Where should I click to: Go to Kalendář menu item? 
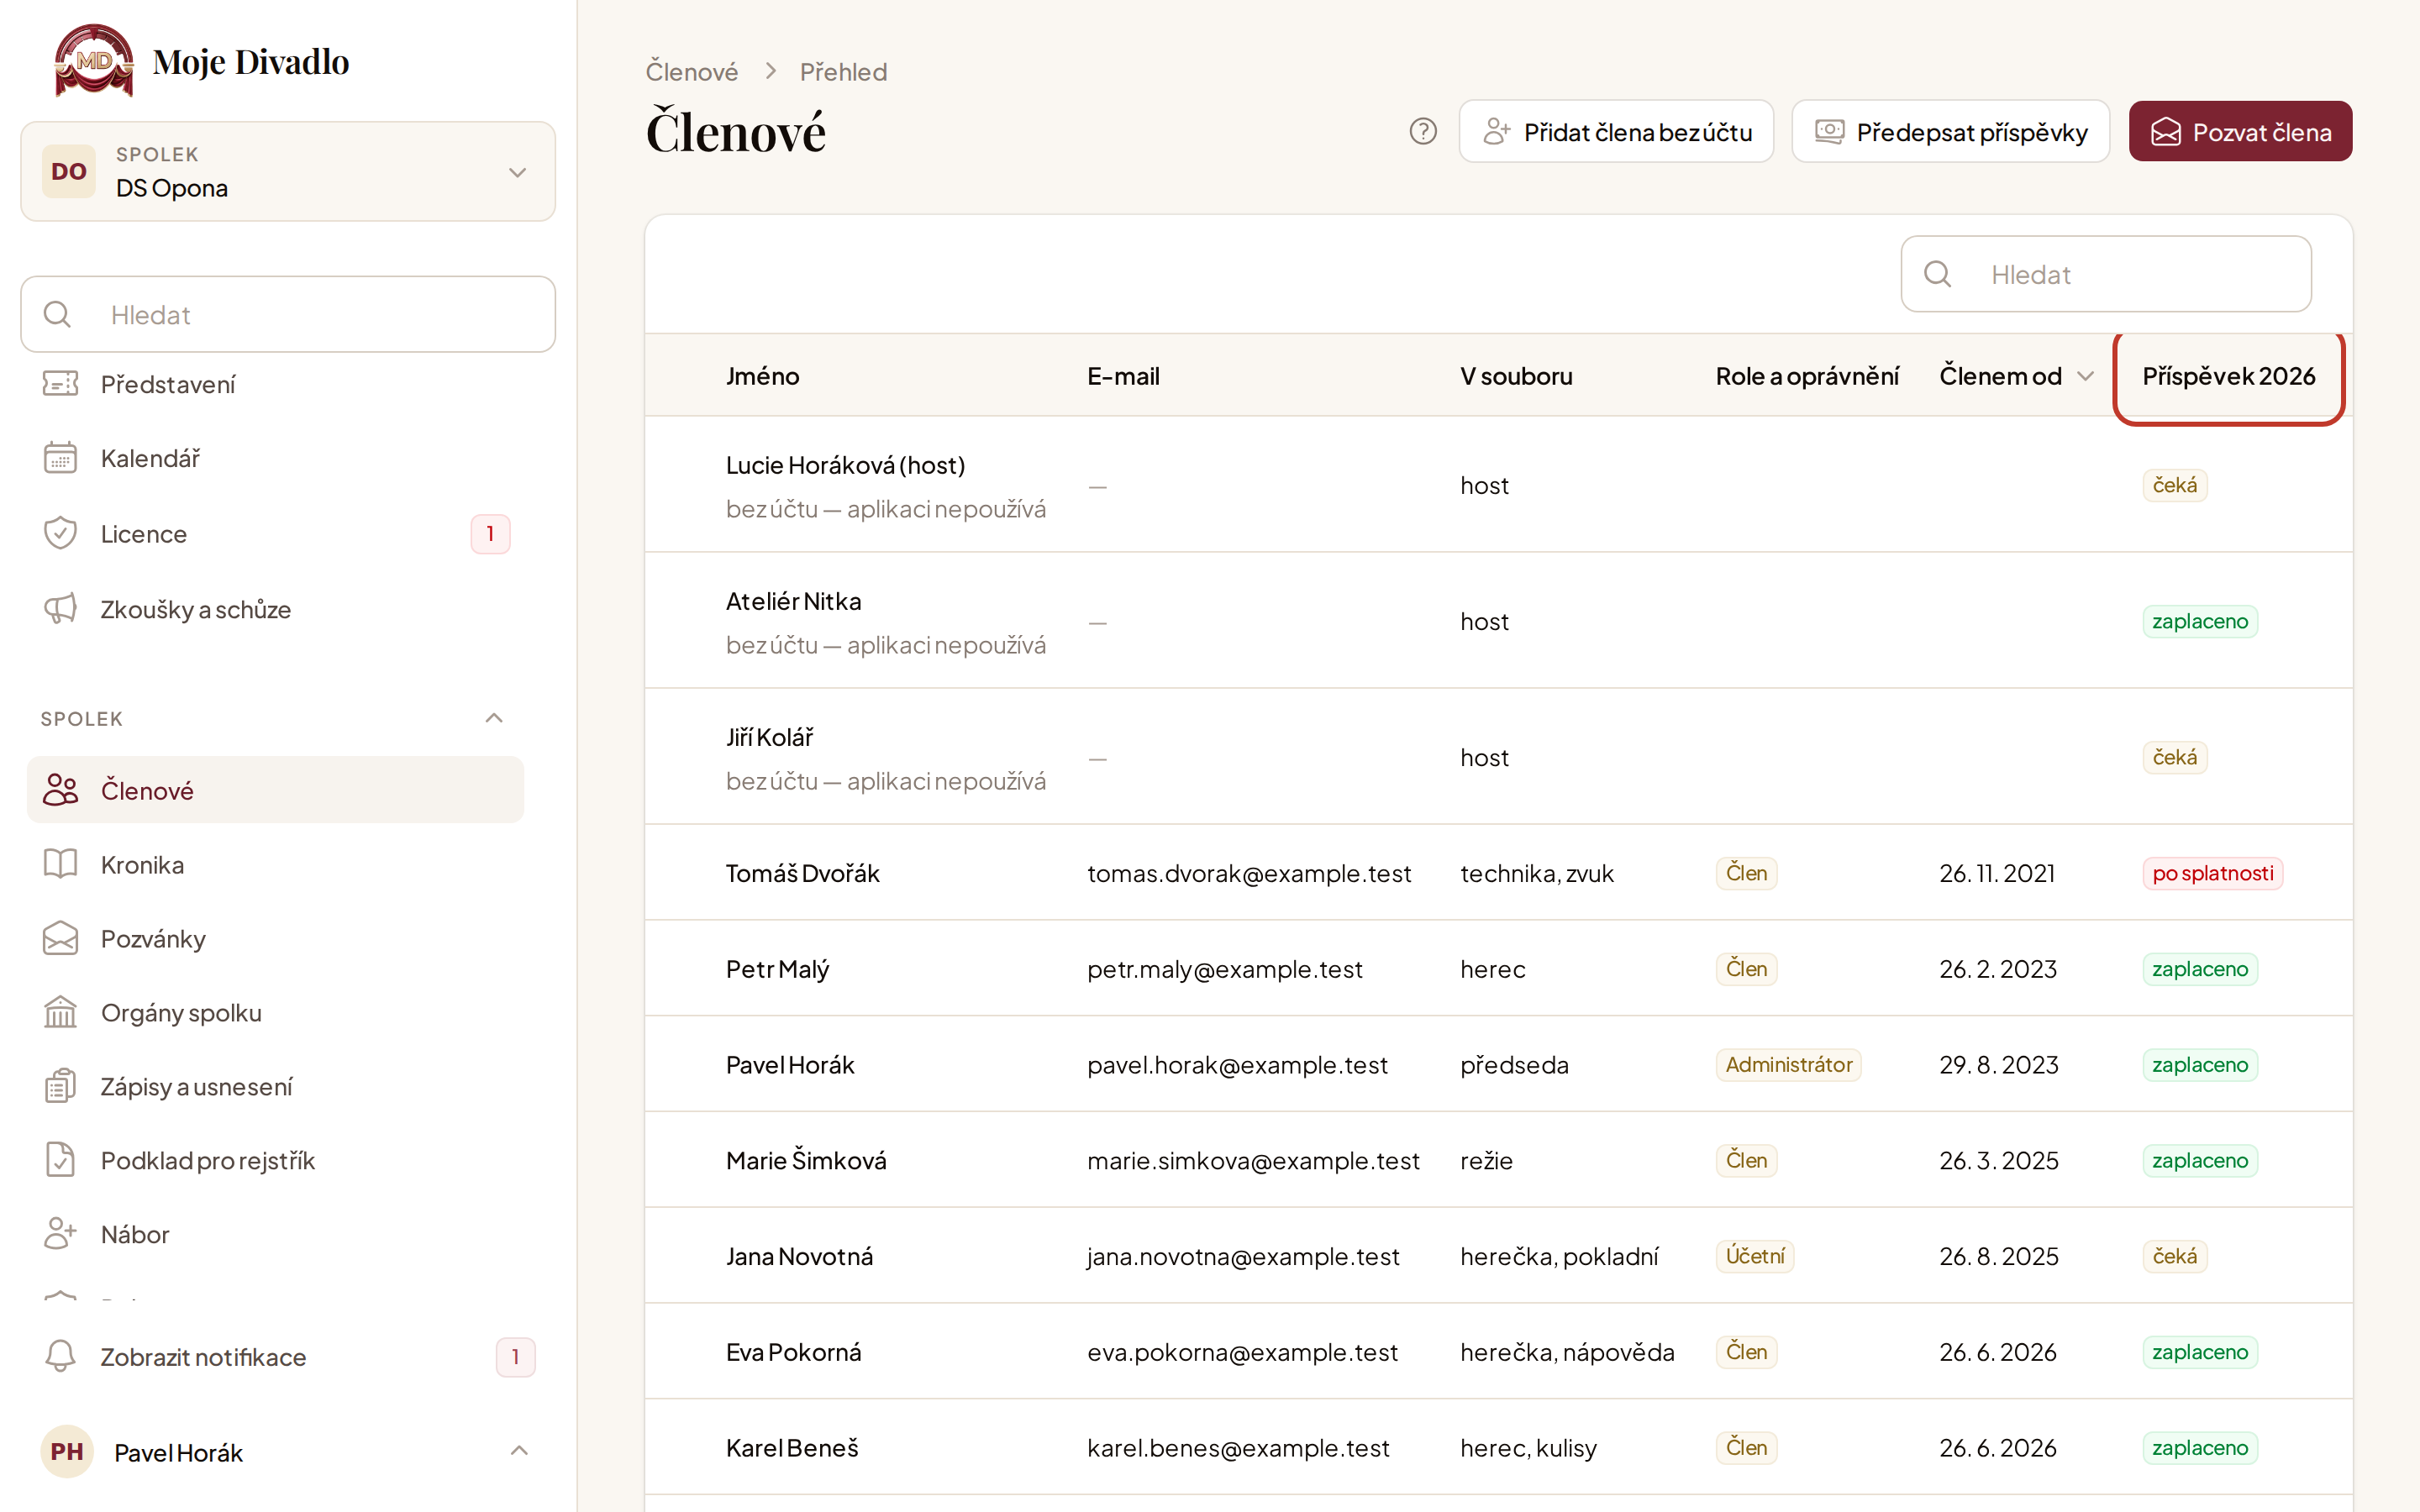[x=275, y=458]
